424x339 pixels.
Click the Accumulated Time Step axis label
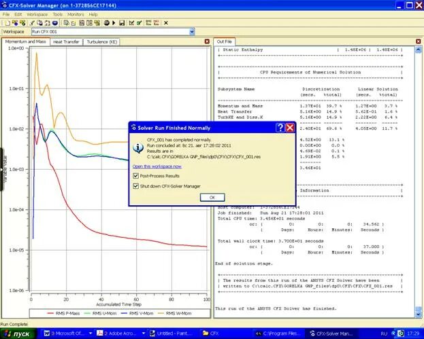pyautogui.click(x=119, y=304)
